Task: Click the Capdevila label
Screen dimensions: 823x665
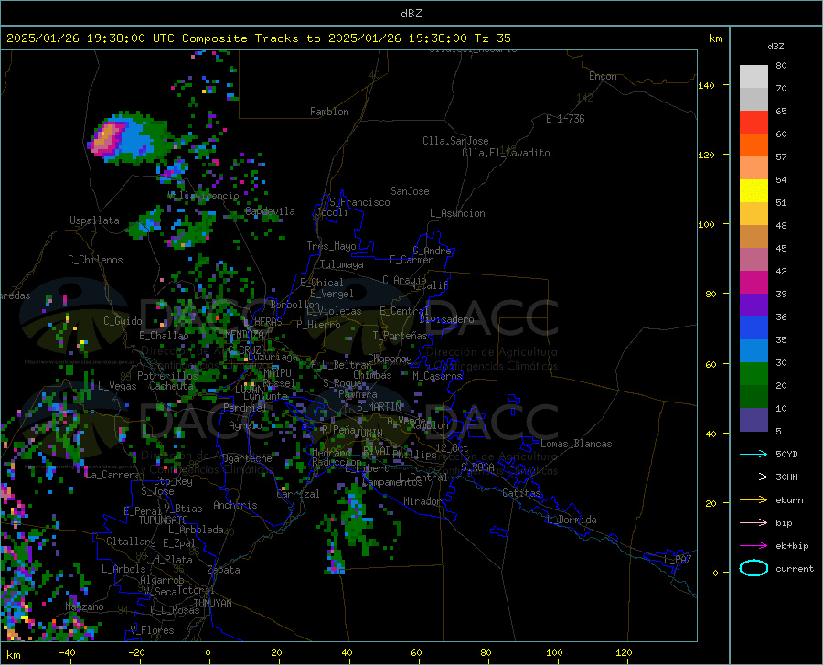Action: [x=270, y=211]
